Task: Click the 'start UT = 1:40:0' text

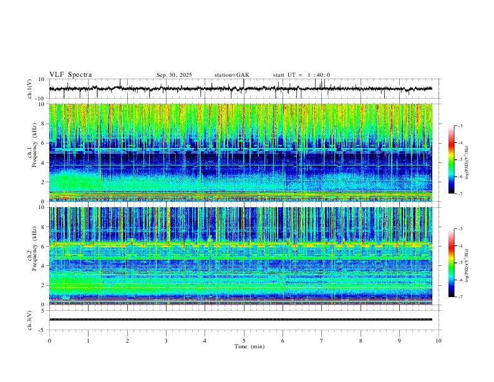Action: click(301, 75)
